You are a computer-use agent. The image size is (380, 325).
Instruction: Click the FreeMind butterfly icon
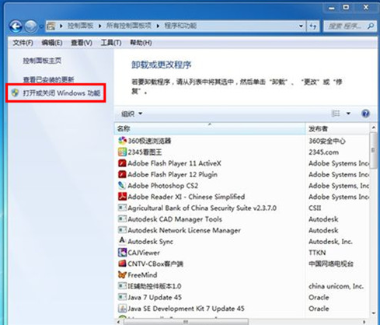click(x=122, y=274)
